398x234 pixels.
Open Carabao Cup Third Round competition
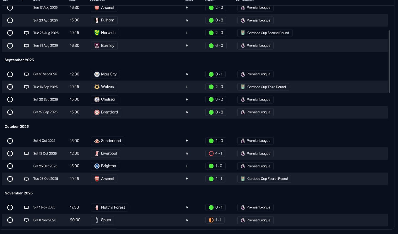pos(263,87)
